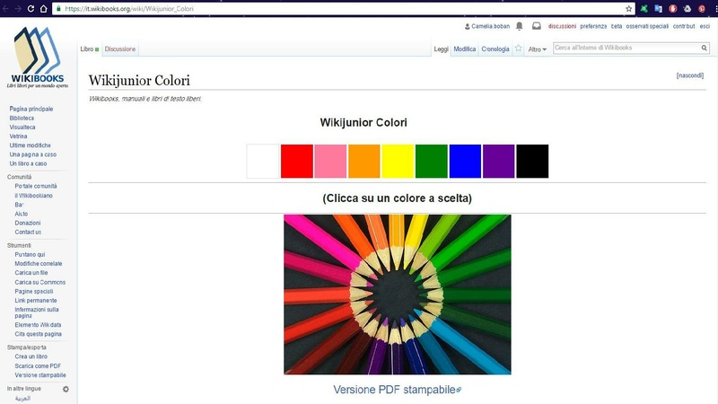The image size is (718, 404).
Task: Add the page to watchlist via star icon
Action: click(519, 48)
